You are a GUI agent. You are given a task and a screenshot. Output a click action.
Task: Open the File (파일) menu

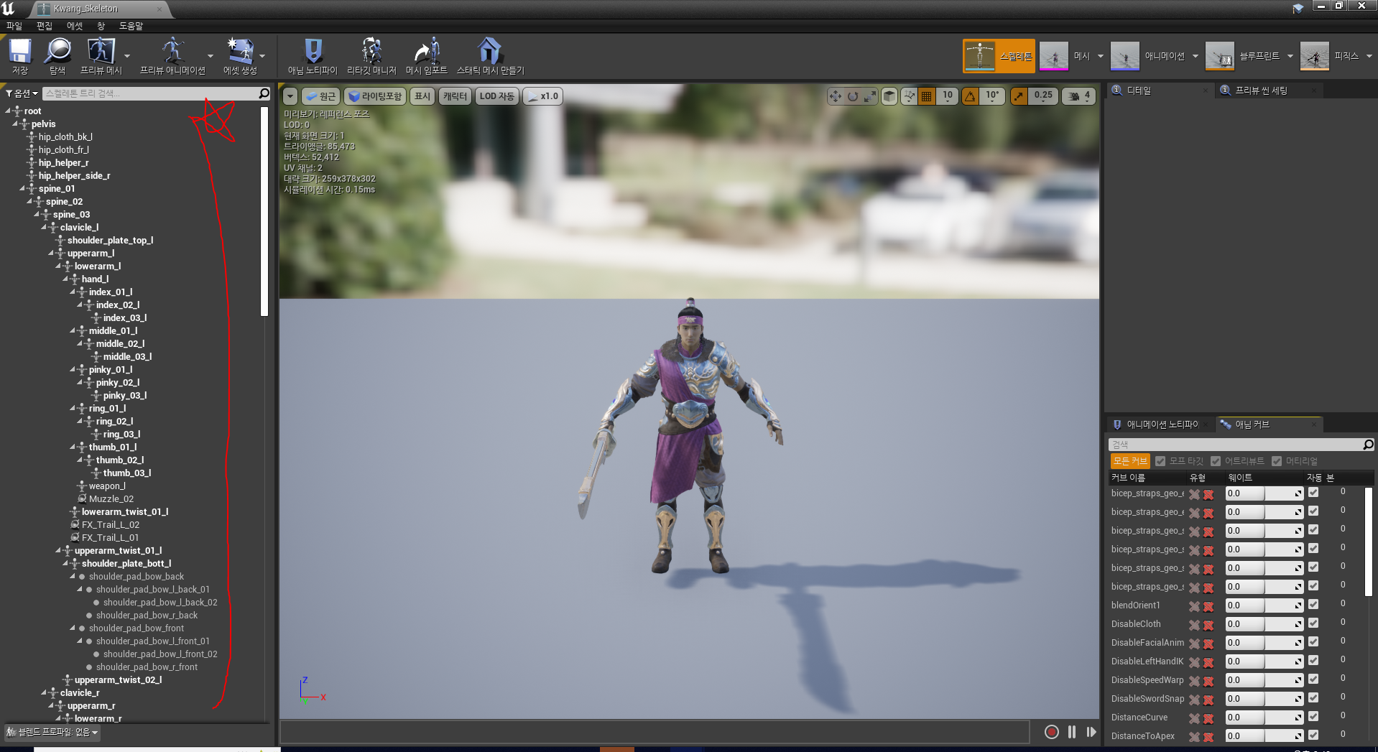[14, 26]
